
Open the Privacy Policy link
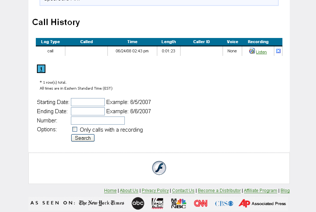[x=155, y=191]
